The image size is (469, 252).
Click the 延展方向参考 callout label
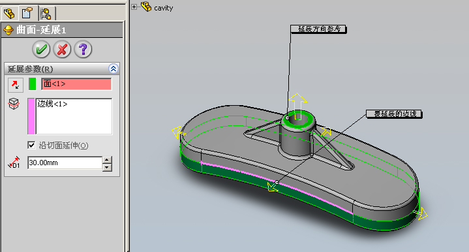[x=318, y=29]
